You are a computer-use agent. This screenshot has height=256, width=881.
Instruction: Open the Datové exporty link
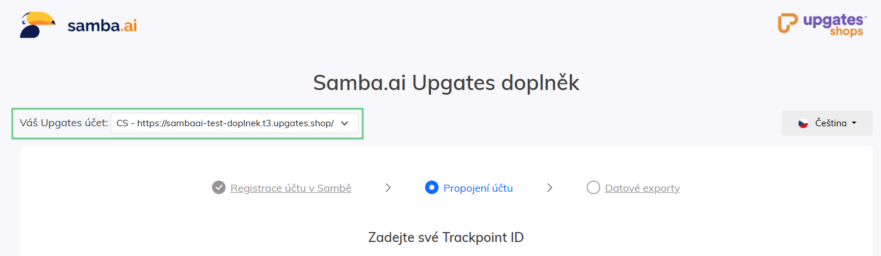642,188
